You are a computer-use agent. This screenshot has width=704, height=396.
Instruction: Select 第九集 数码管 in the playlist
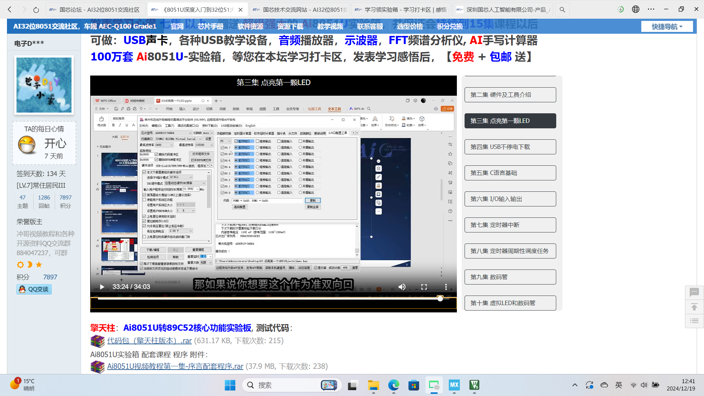tap(510, 277)
